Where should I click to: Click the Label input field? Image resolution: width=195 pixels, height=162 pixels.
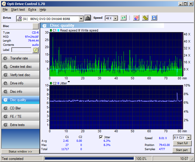(x=21, y=50)
